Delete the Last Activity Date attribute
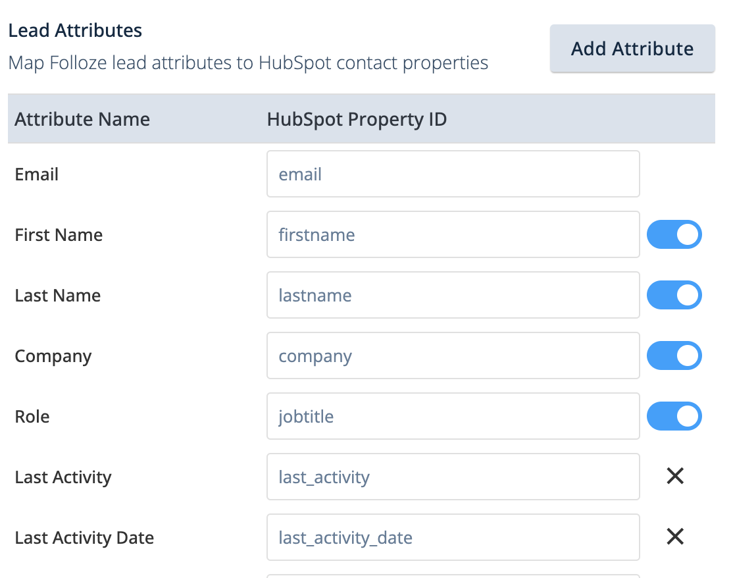Image resolution: width=733 pixels, height=578 pixels. coord(675,537)
